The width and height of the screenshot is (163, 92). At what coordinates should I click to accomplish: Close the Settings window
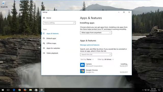click(x=129, y=12)
